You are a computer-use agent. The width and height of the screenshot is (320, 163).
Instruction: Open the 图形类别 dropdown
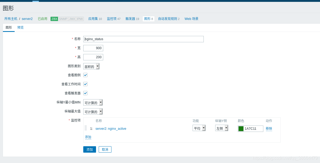(x=91, y=66)
